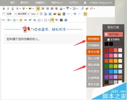Import a Word document
Viewport: 127px width, 100px height.
pyautogui.click(x=50, y=14)
